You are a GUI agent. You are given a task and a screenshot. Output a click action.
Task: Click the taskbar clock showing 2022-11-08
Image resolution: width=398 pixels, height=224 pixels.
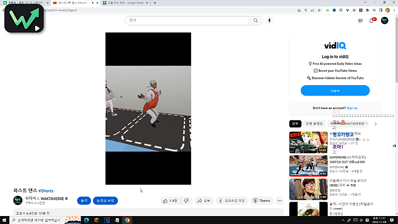pyautogui.click(x=379, y=220)
